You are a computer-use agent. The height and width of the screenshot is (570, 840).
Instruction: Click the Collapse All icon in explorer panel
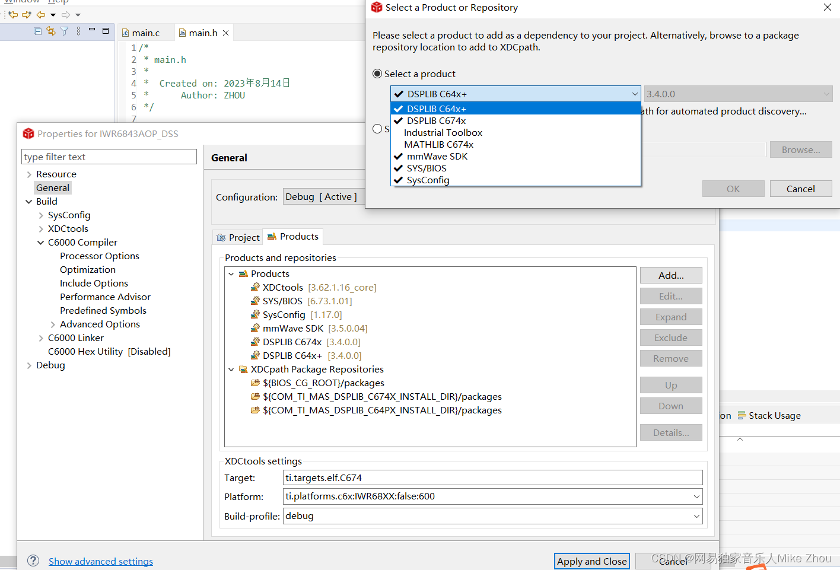[38, 31]
